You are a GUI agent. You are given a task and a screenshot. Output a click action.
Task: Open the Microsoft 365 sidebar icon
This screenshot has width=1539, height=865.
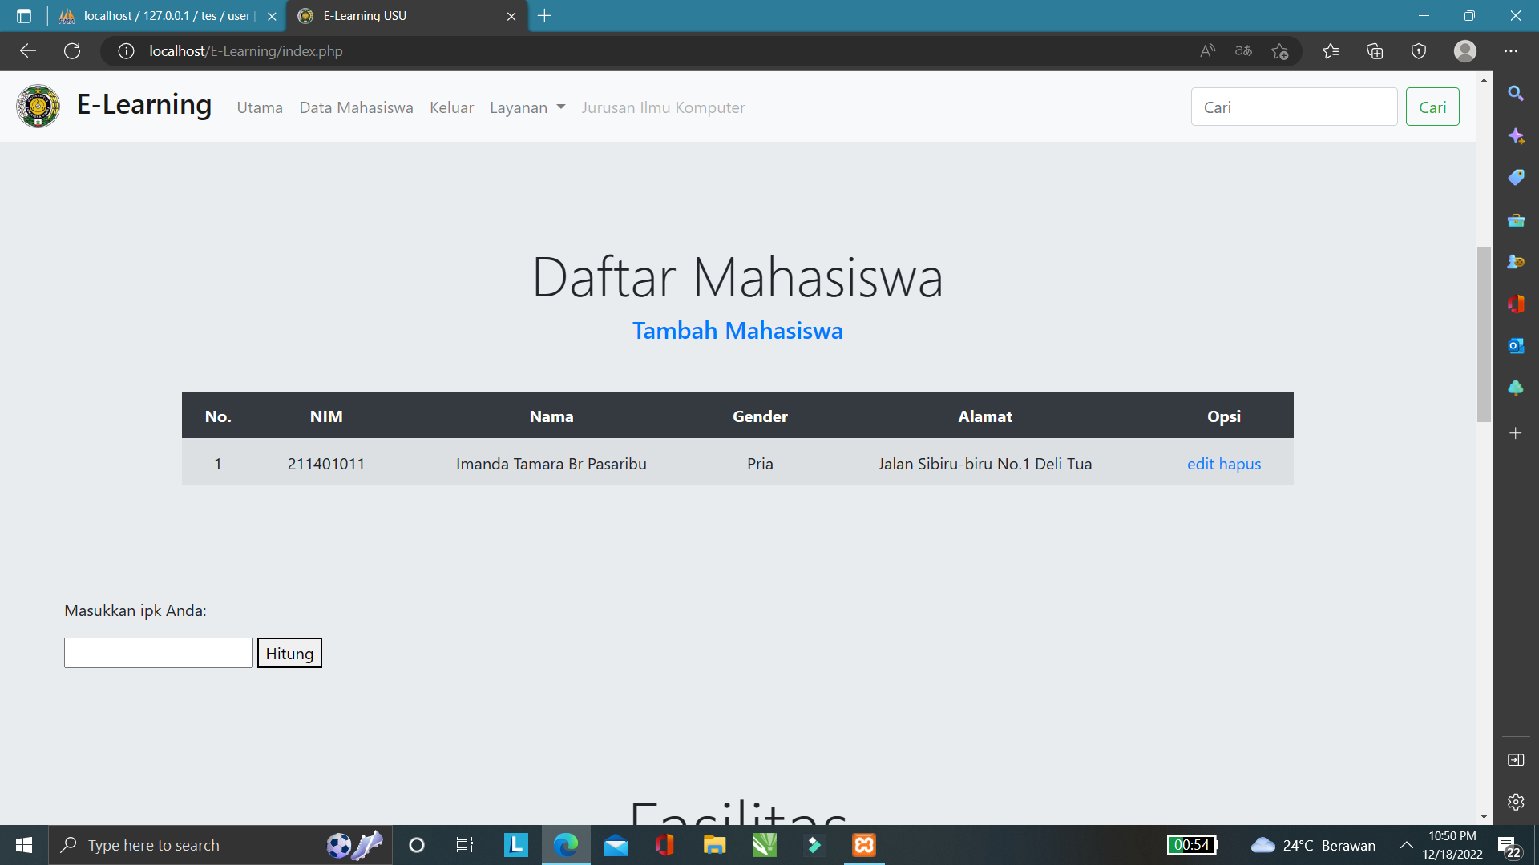point(1515,304)
